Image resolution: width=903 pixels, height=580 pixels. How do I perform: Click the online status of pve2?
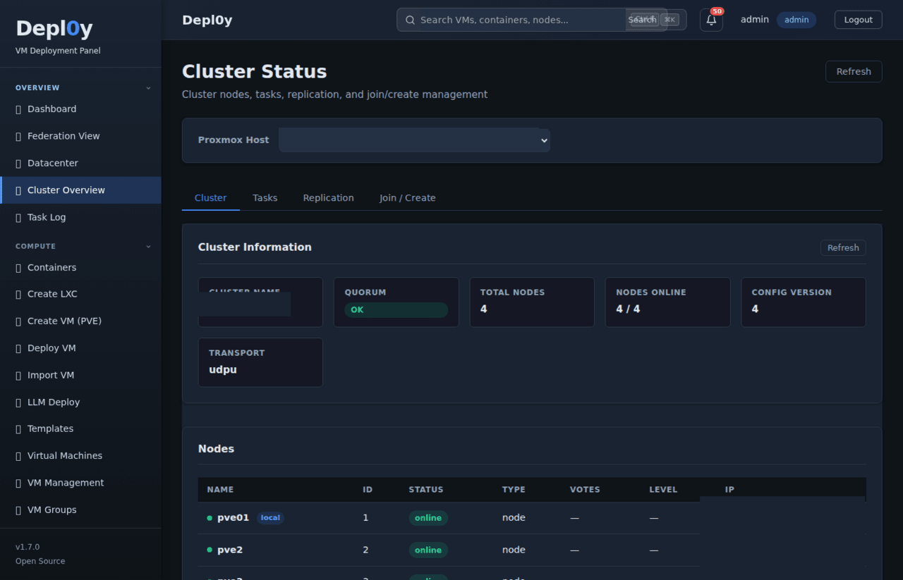click(x=428, y=550)
